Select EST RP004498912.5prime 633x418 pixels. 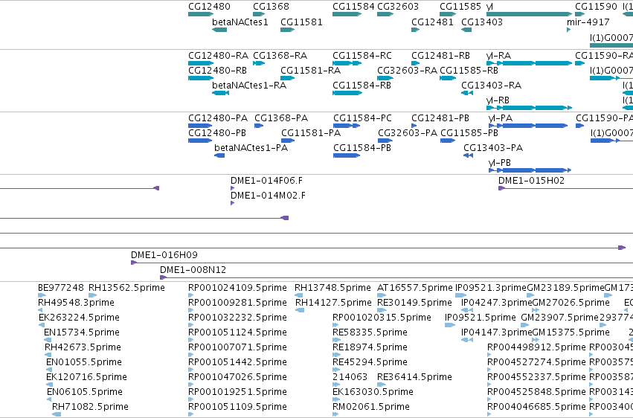click(x=489, y=355)
